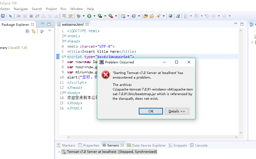The height and width of the screenshot is (159, 256).
Task: Open the New Web Project dropdown arrow
Action: click(x=128, y=16)
